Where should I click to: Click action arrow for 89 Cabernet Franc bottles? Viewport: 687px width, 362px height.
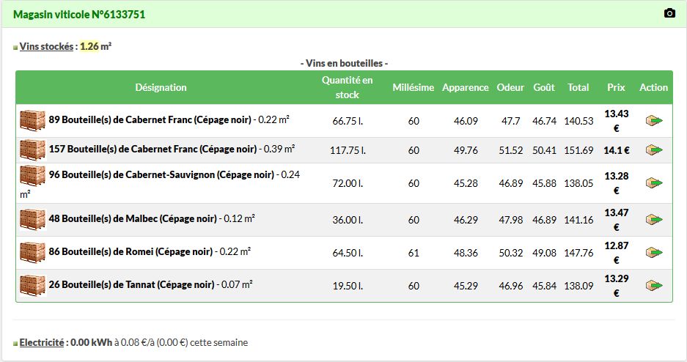coord(653,121)
